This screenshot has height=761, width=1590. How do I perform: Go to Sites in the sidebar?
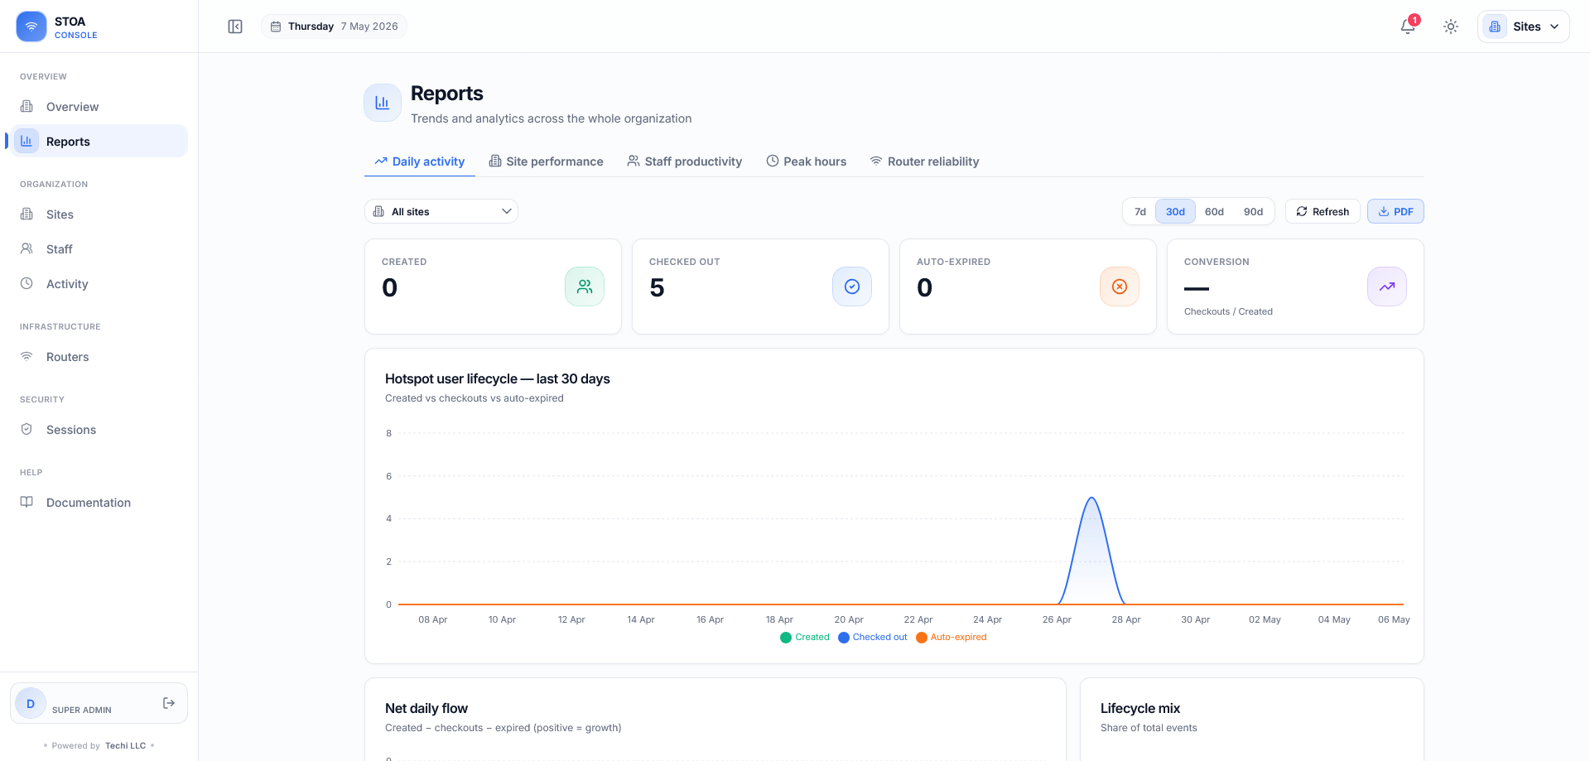coord(99,214)
